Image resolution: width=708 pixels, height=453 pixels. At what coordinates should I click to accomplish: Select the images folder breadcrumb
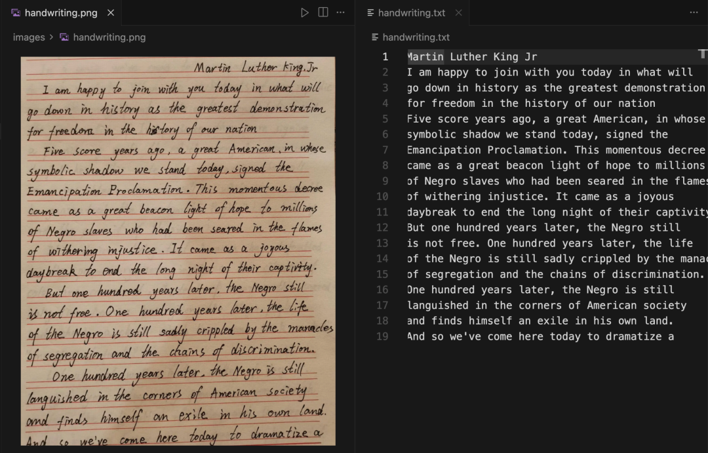[x=29, y=37]
